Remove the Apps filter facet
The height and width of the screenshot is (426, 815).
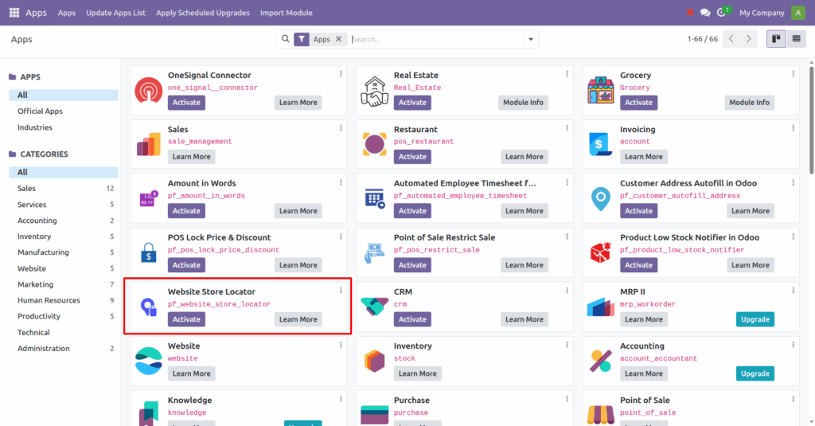pyautogui.click(x=338, y=39)
